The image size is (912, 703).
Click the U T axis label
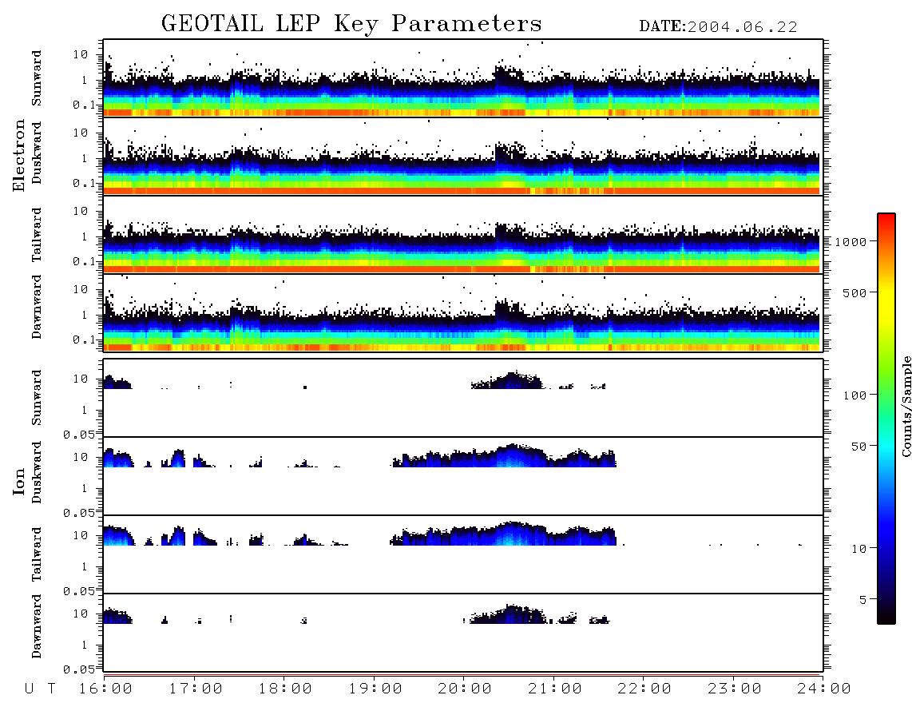41,689
